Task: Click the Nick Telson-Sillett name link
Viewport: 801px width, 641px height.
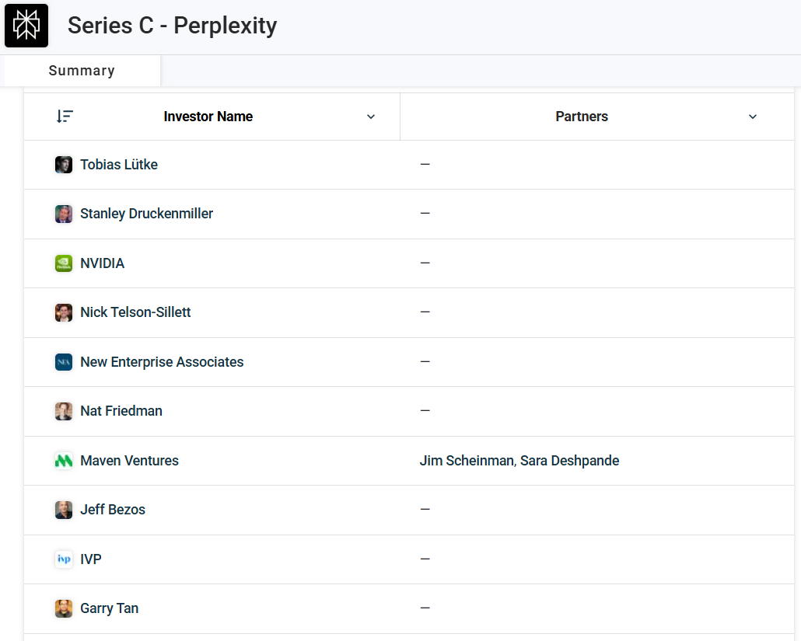Action: coord(135,312)
